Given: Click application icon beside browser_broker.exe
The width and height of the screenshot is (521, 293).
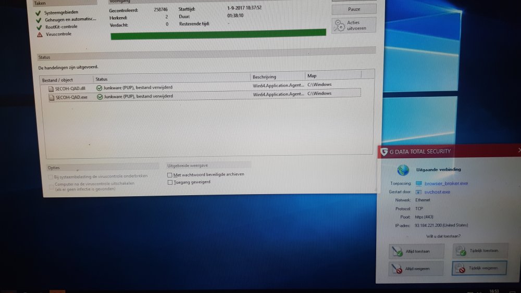Looking at the screenshot, I should point(419,184).
